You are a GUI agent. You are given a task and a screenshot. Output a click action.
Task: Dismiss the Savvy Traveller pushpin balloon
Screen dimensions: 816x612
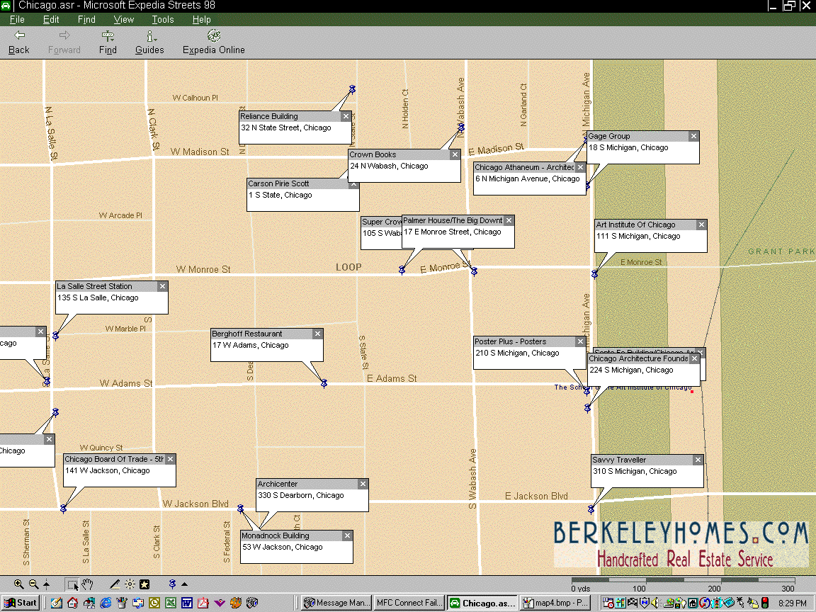698,460
